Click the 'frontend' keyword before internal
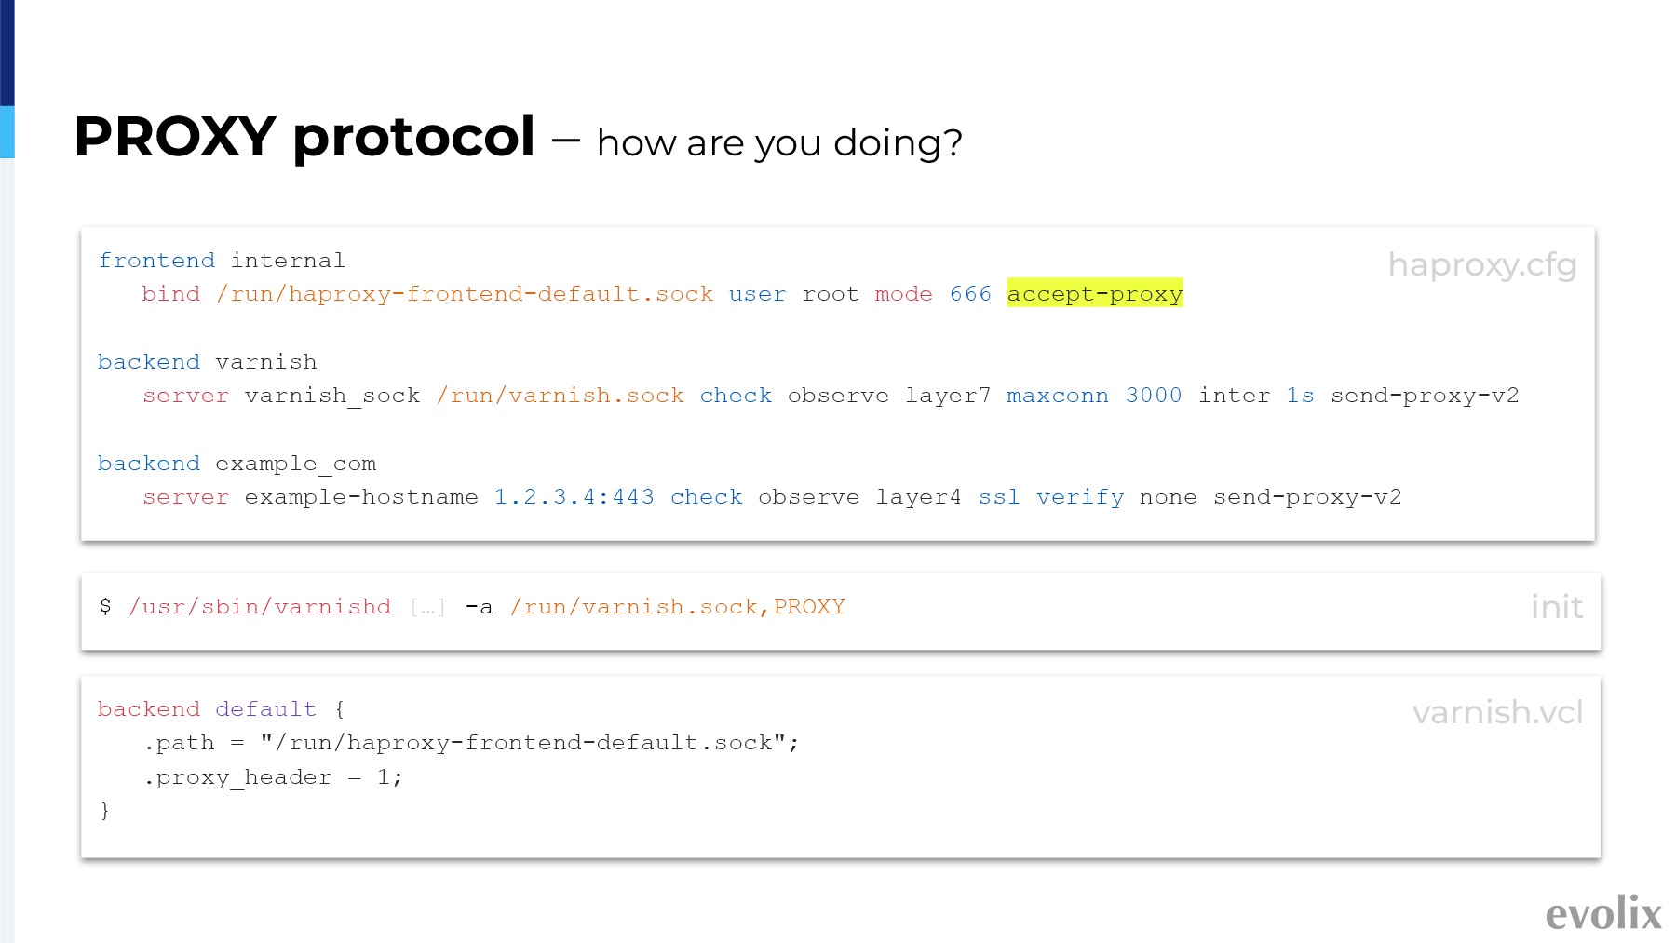The image size is (1676, 943). click(156, 261)
